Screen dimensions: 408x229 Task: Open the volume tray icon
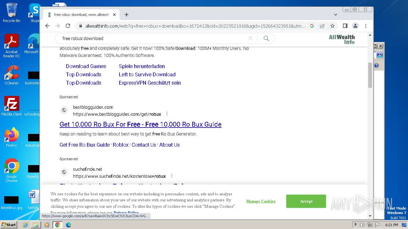[x=362, y=225]
